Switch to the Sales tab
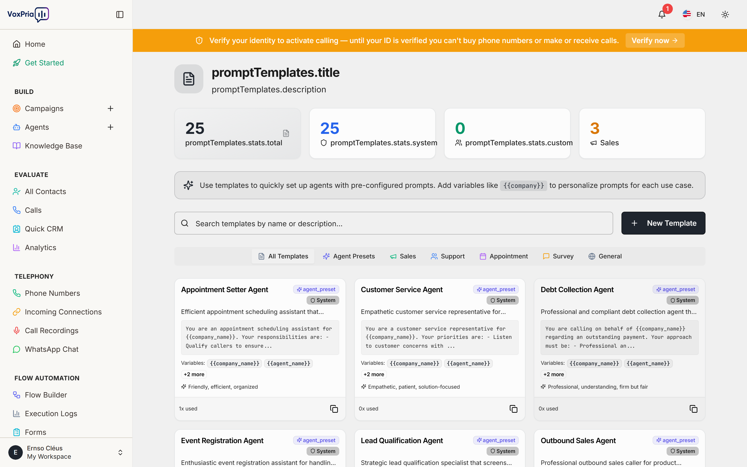747x467 pixels. (403, 256)
